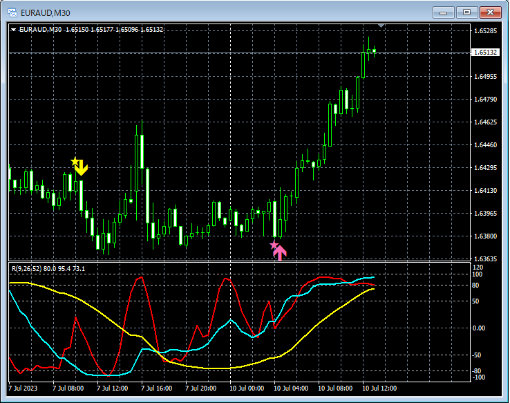
Task: Click the indicator scale value -100
Action: click(x=478, y=377)
